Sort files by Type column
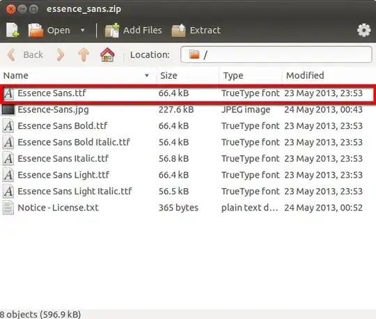Screen dimensions: 376x319 [x=251, y=75]
